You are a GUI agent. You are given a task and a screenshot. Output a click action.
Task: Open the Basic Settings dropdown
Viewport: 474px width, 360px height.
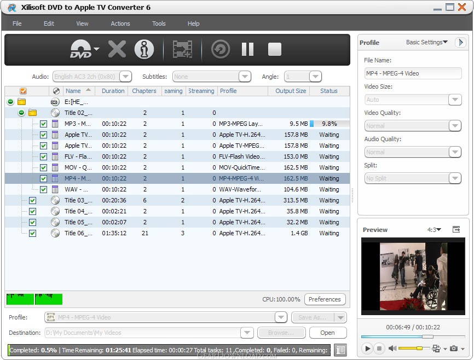426,42
